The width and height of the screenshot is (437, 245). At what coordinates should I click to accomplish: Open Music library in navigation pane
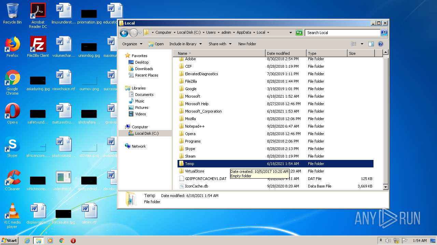[x=139, y=101]
